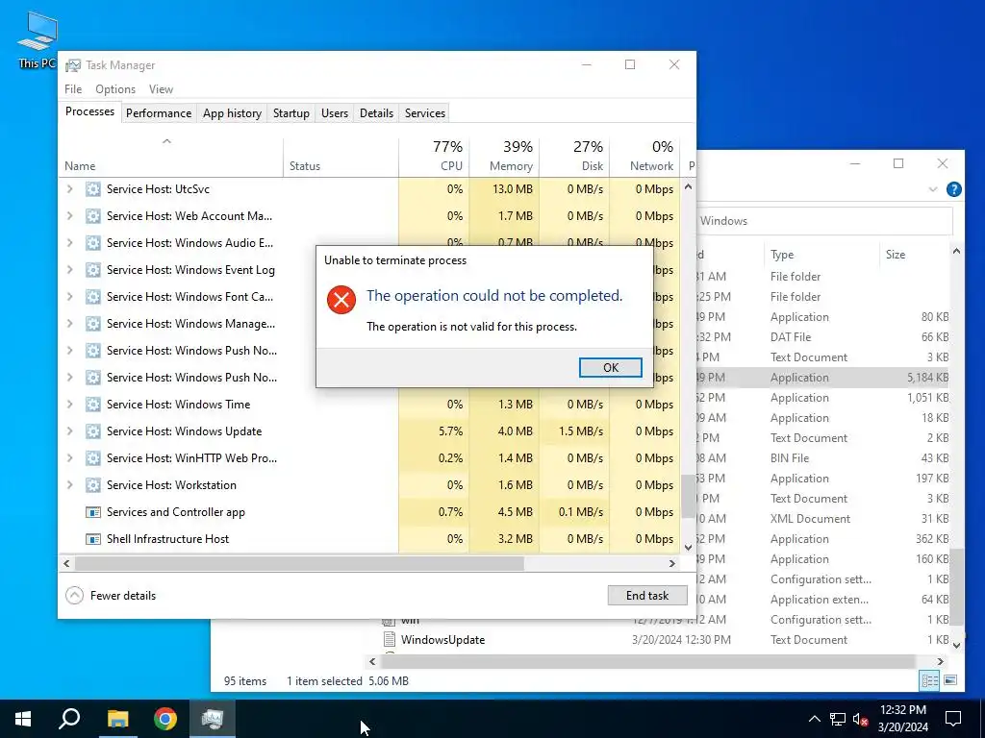This screenshot has width=985, height=738.
Task: Expand Service Host: Windows Update row
Action: pyautogui.click(x=69, y=431)
